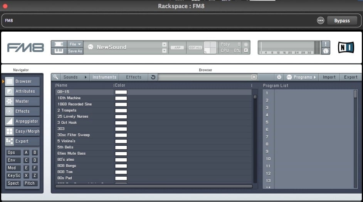The image size is (363, 202).
Task: Open the Mod expert view
Action: [13, 168]
